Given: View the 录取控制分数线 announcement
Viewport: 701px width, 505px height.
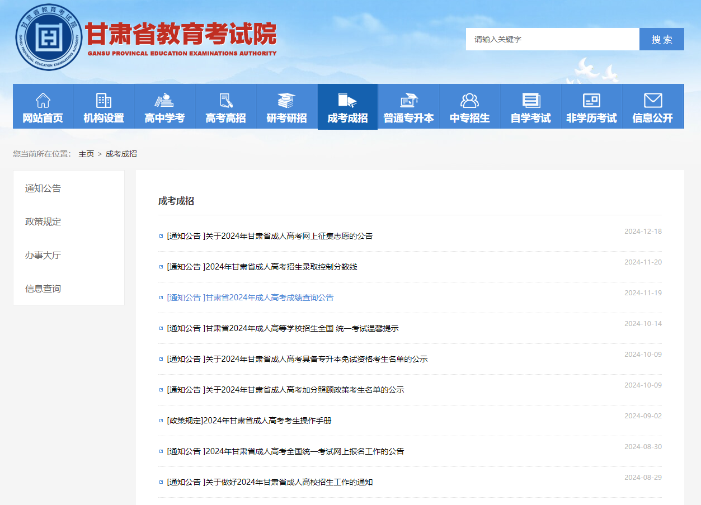Looking at the screenshot, I should (x=262, y=267).
